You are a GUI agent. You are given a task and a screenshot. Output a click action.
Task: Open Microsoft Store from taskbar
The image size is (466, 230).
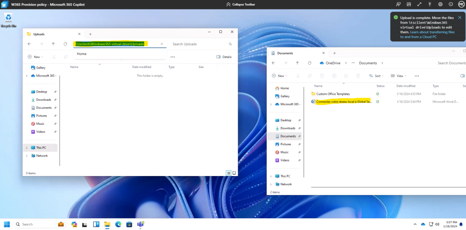(129, 225)
